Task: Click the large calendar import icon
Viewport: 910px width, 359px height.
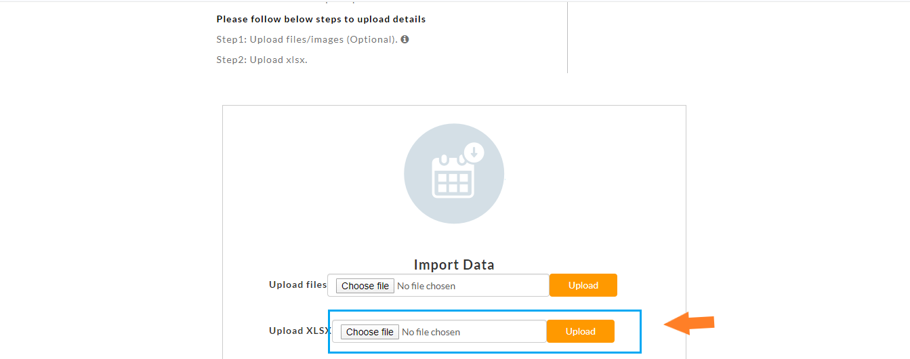Action: point(454,173)
